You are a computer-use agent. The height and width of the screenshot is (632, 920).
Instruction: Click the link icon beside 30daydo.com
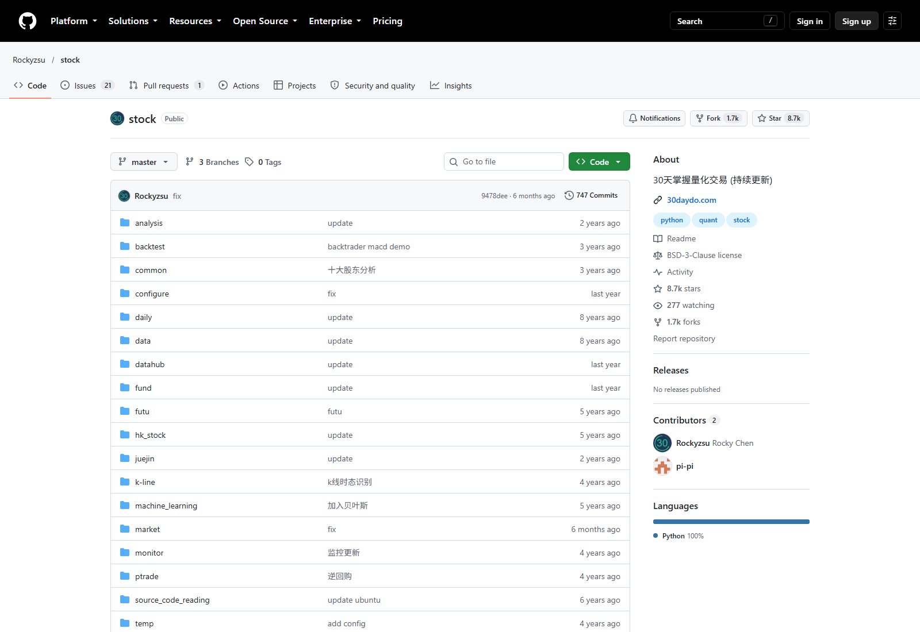point(658,200)
